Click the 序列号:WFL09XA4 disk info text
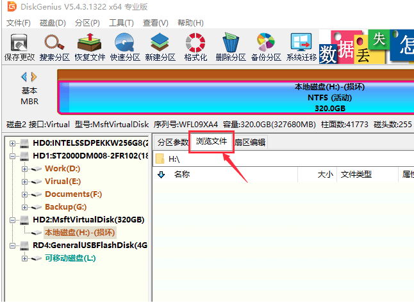 click(x=186, y=124)
